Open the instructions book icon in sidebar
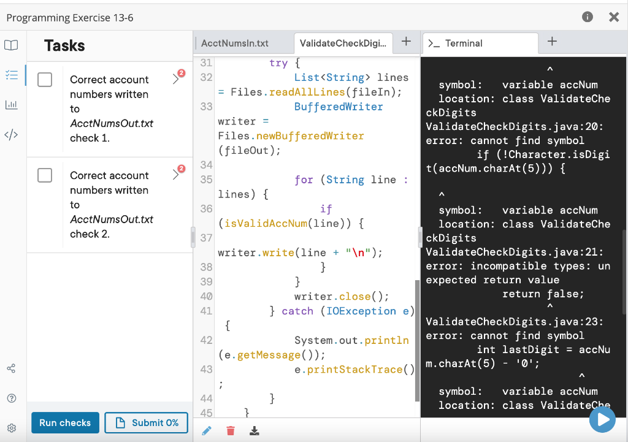Screen dimensions: 628x442 pyautogui.click(x=12, y=45)
